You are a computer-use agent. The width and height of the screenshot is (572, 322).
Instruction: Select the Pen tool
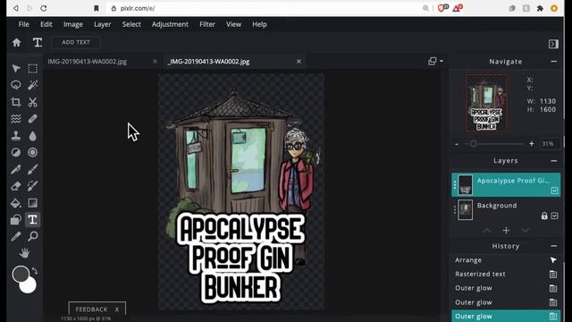[16, 169]
